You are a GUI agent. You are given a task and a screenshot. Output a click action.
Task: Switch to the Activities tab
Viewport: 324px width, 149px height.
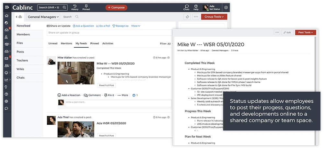108,43
